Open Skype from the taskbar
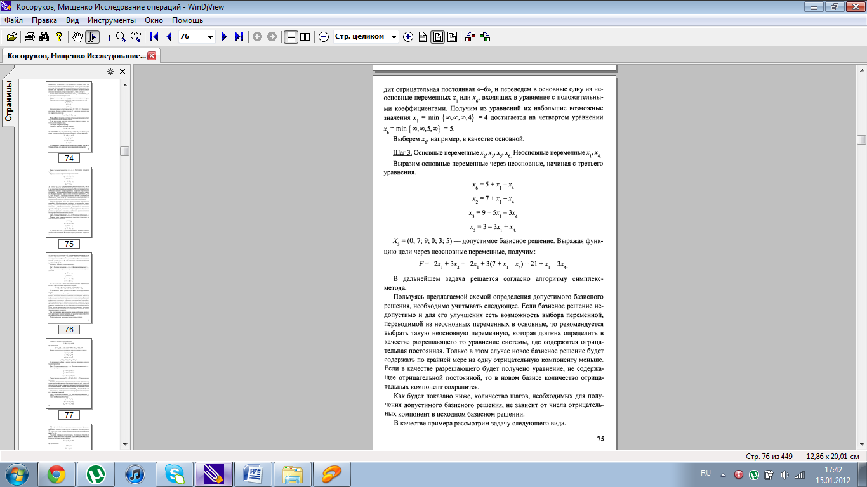867x487 pixels. click(174, 474)
